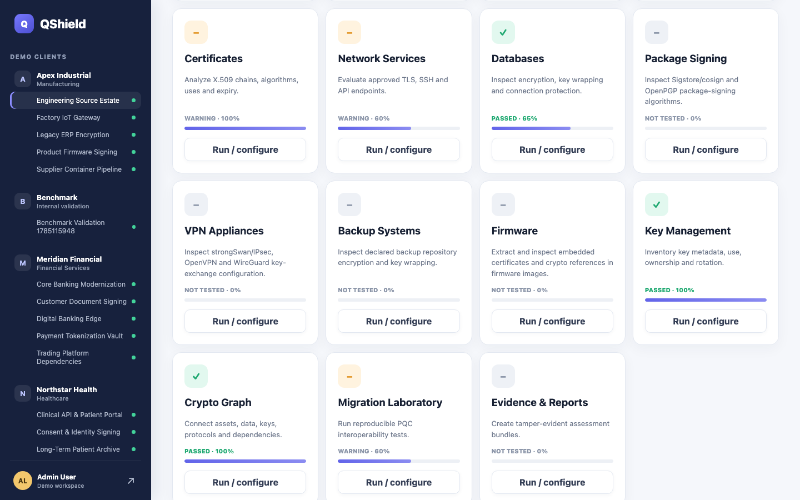Click the Admin User 'AL' avatar
Viewport: 800px width, 500px height.
23,481
